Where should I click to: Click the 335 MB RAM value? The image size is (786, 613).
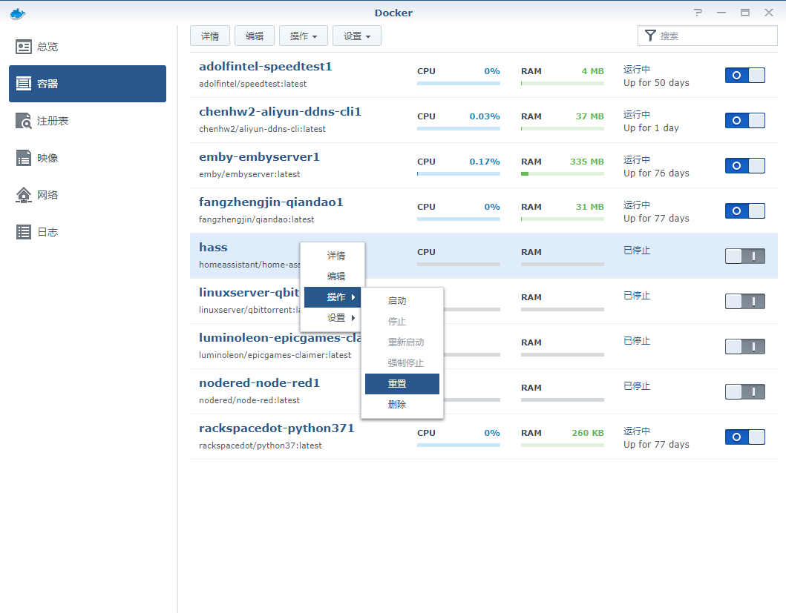pos(586,162)
